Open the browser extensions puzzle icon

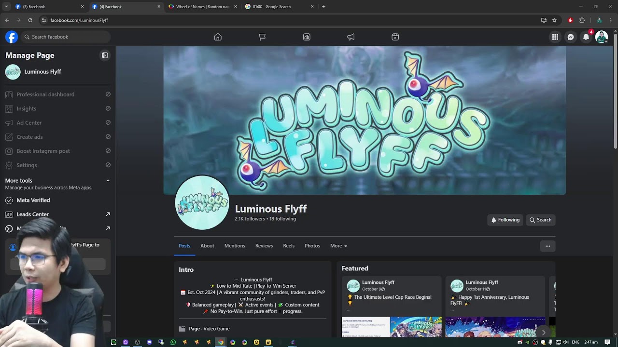click(582, 20)
